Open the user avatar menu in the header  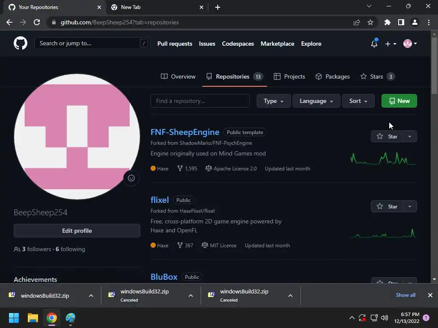(410, 44)
